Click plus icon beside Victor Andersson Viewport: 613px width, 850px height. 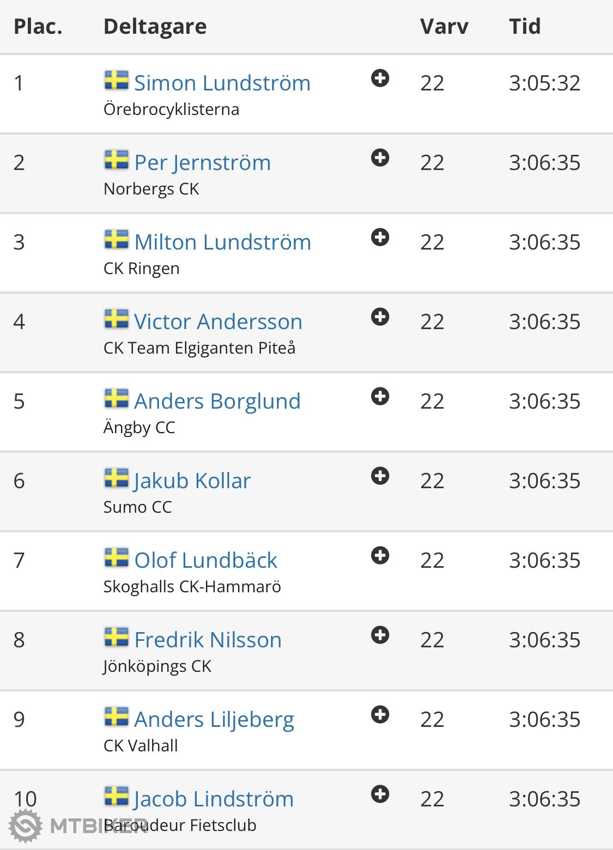tap(380, 317)
